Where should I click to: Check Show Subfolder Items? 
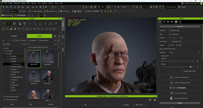(4, 97)
